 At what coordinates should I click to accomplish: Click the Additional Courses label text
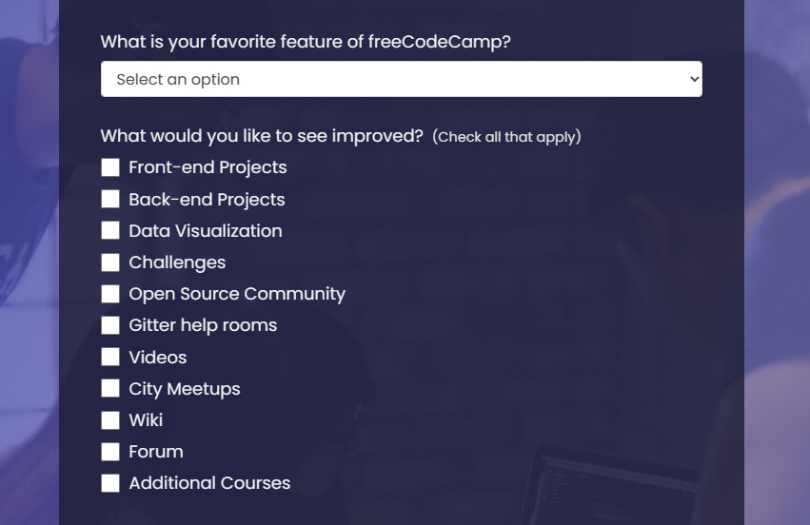click(209, 483)
